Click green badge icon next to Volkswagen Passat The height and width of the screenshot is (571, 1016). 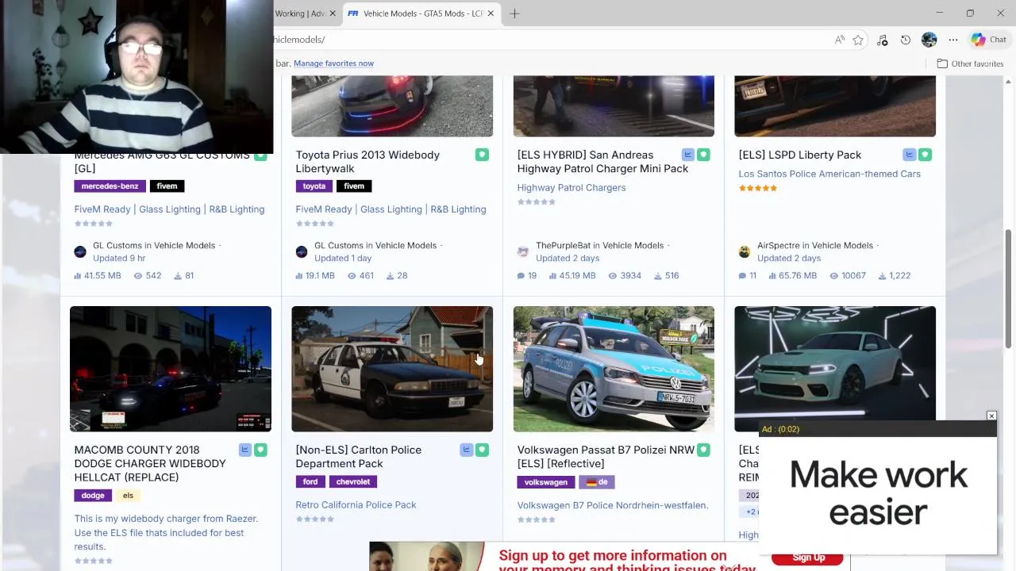pos(703,450)
